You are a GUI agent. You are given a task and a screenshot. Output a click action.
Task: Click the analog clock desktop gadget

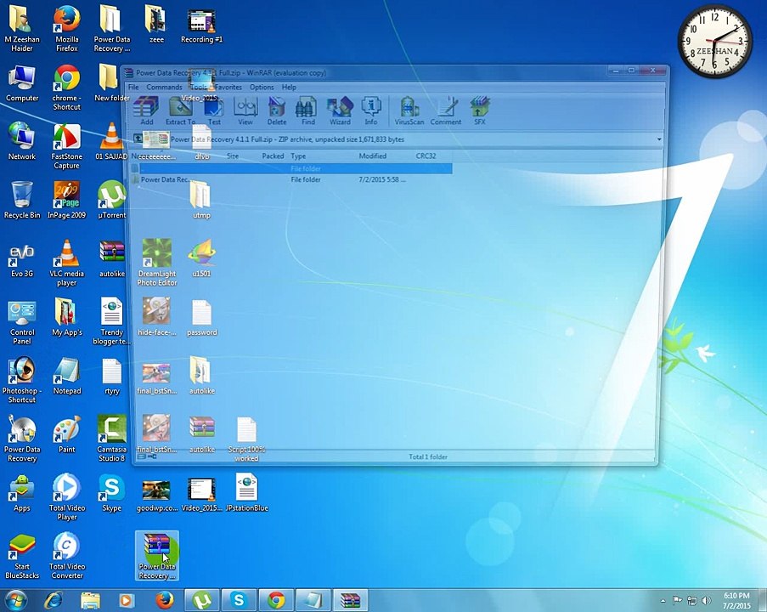[x=714, y=41]
